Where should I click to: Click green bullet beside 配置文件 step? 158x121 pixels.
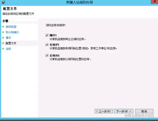point(3,43)
